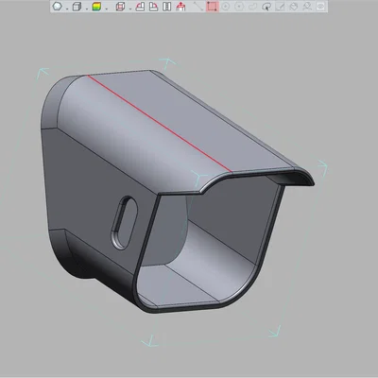This screenshot has width=378, height=378.
Task: Click the green and yellow cube icon
Action: coord(96,7)
